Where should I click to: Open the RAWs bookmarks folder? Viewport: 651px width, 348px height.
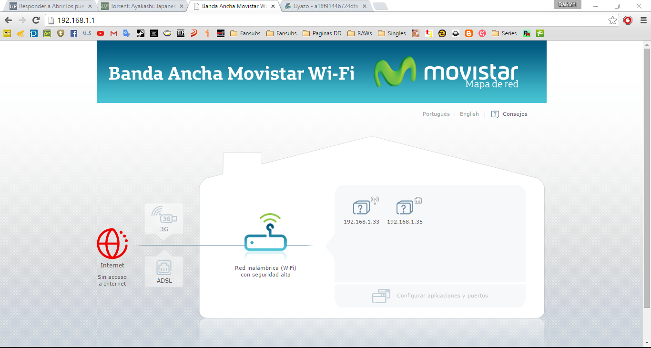click(x=360, y=33)
